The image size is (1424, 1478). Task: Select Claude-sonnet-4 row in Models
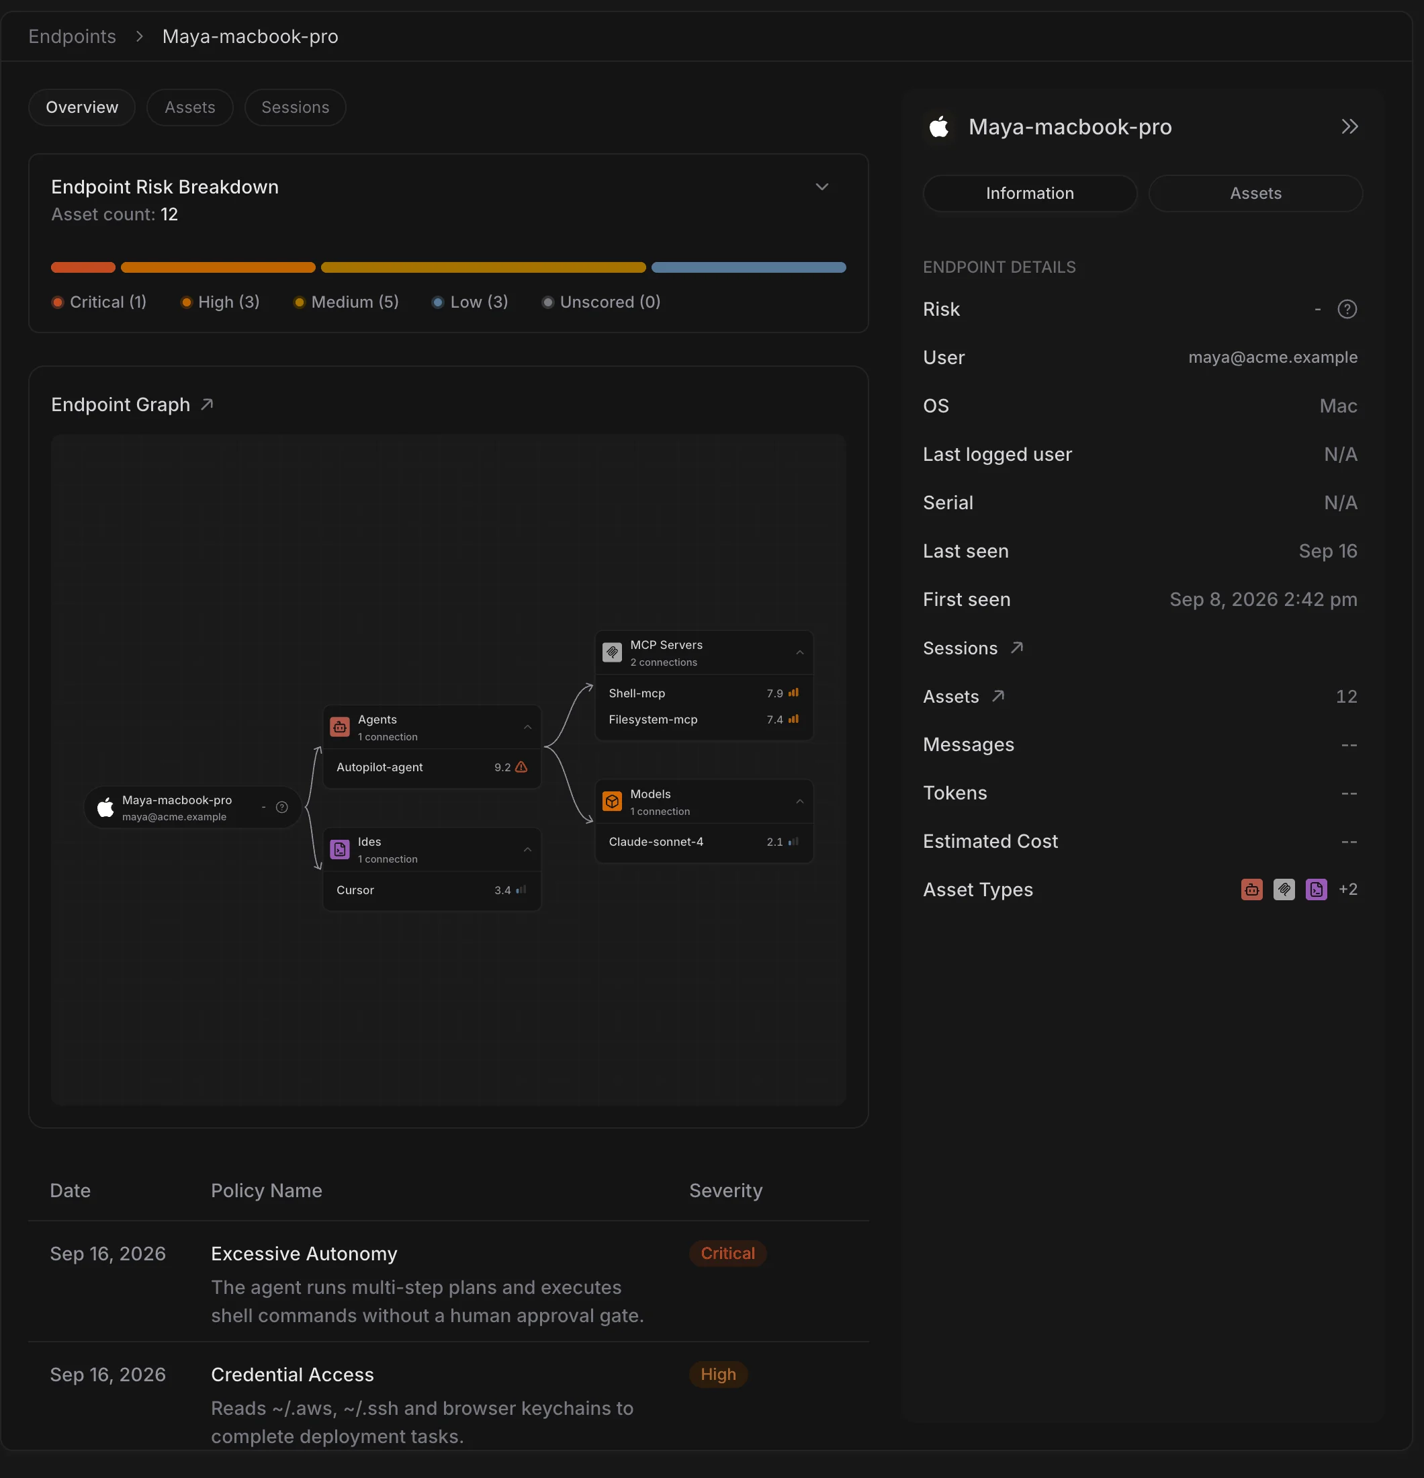coord(704,842)
